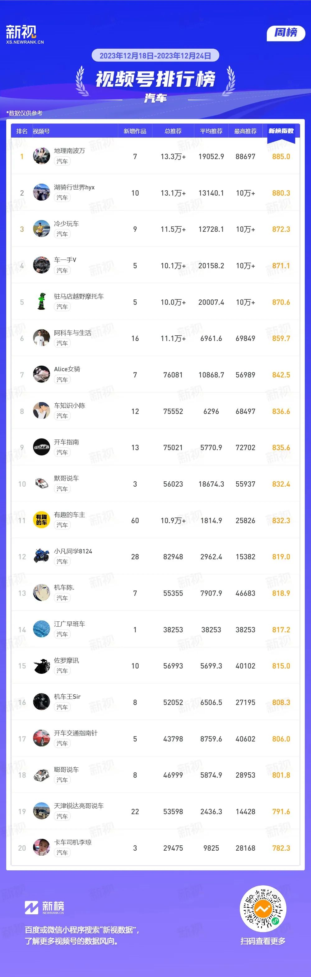Click the 聪哥说车 rally car avatar
Image resolution: width=311 pixels, height=977 pixels.
pyautogui.click(x=42, y=775)
